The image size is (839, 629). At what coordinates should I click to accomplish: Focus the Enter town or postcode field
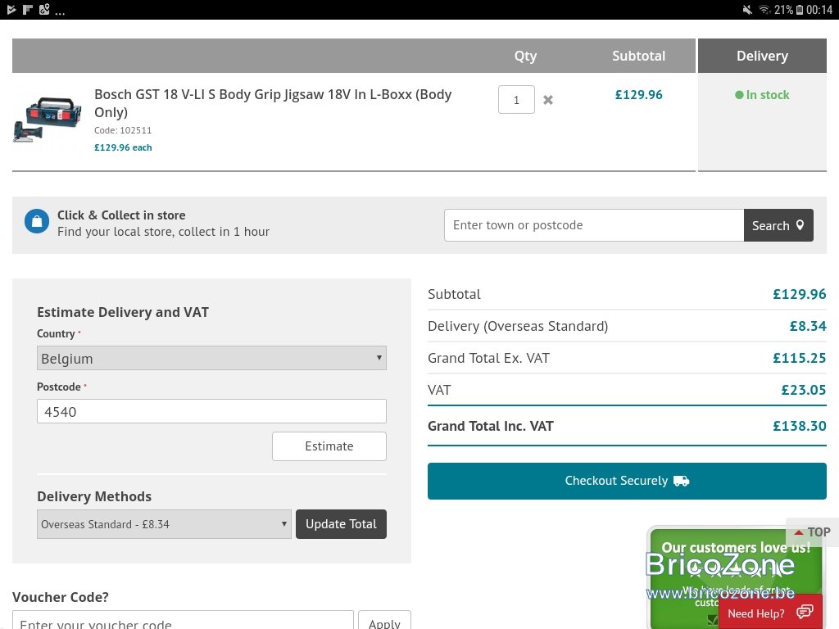(x=594, y=225)
